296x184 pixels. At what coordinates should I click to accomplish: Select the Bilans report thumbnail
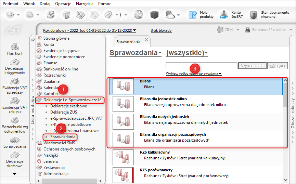(x=123, y=86)
